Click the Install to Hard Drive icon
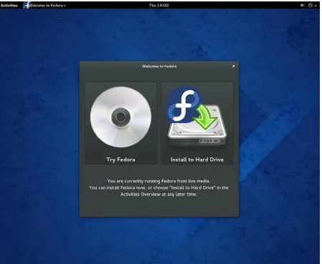The height and width of the screenshot is (264, 322). click(x=196, y=117)
